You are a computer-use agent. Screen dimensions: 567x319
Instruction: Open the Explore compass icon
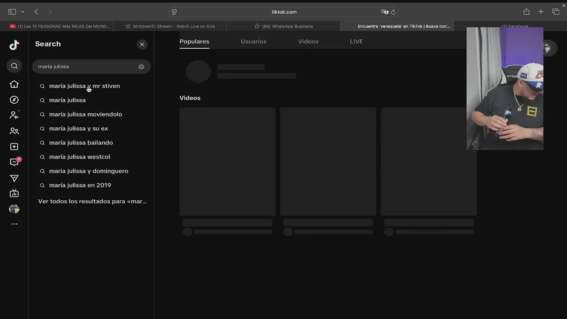point(14,100)
